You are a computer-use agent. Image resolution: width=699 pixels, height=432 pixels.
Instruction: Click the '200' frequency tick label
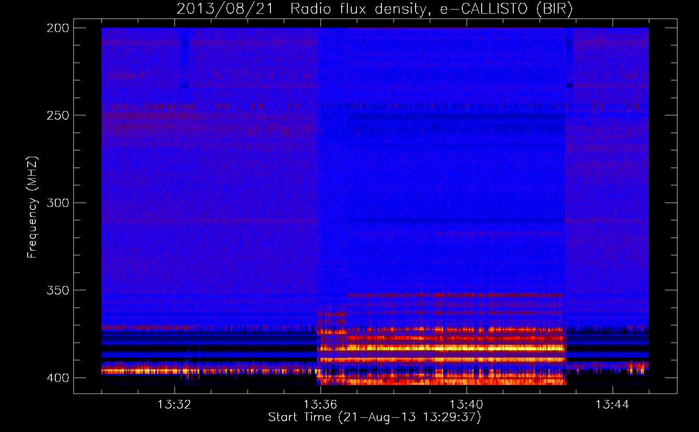(58, 28)
